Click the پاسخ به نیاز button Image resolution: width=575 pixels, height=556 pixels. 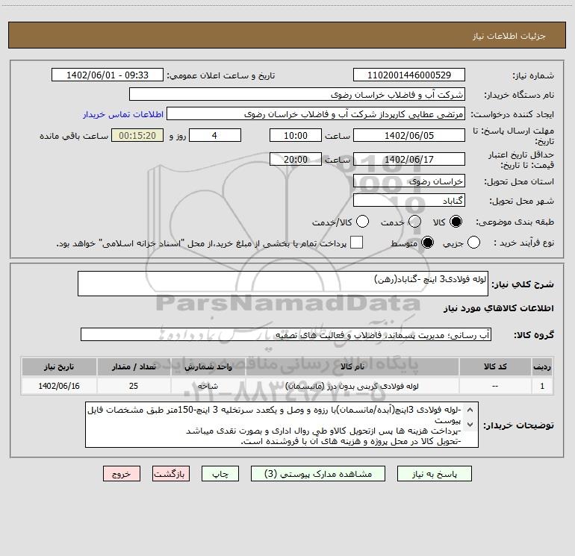(435, 474)
